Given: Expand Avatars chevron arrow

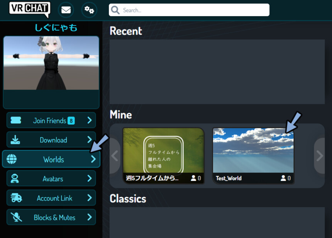Looking at the screenshot, I should point(90,178).
